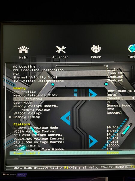135x181 pixels.
Task: Select the VCCIN_AUX Voltage Control label
Action: [39, 138]
